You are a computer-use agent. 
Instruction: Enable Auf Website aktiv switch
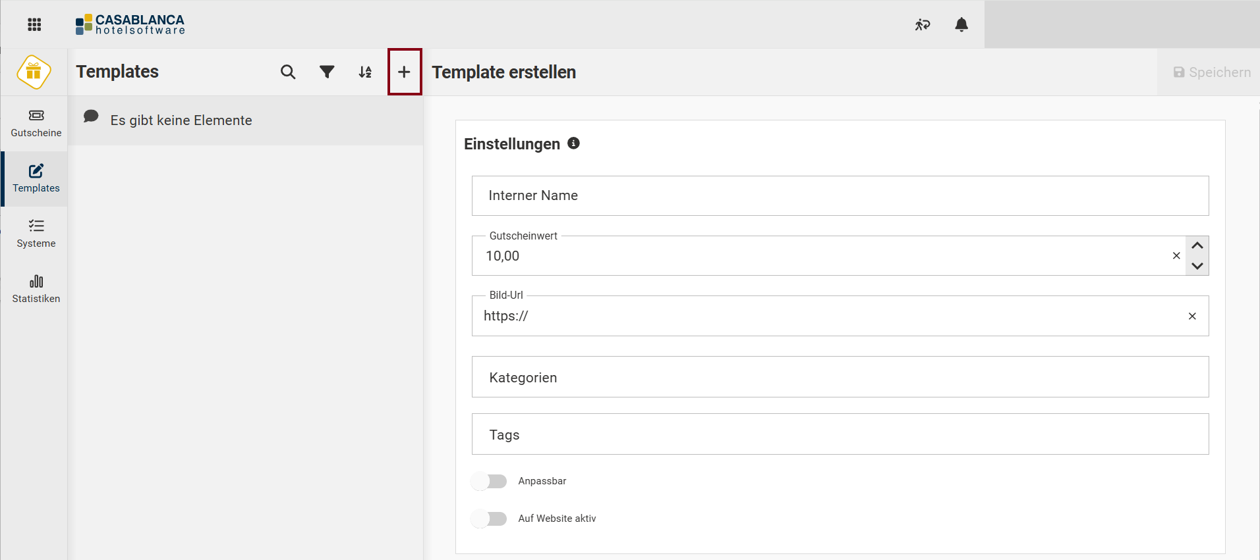[x=489, y=519]
